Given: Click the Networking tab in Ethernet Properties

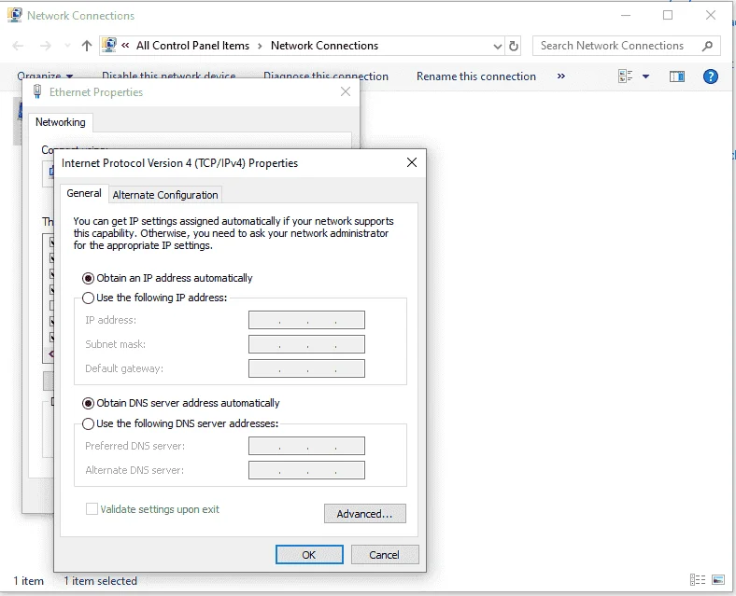Looking at the screenshot, I should click(61, 122).
